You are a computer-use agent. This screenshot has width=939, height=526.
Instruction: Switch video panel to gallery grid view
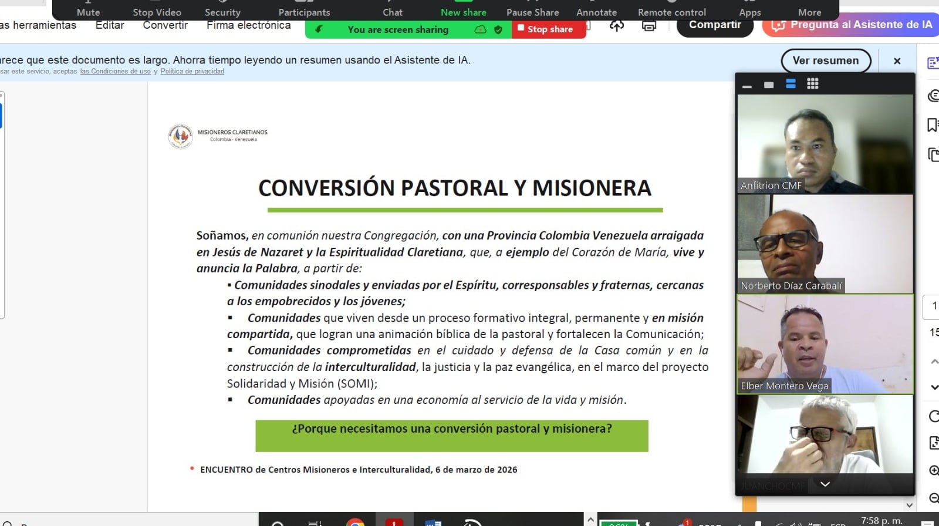[x=812, y=84]
